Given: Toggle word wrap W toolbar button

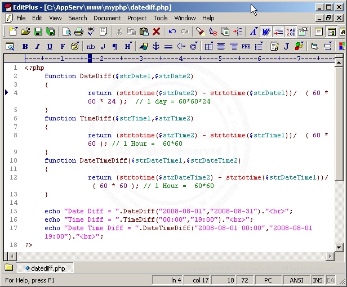Looking at the screenshot, I should pos(266,32).
